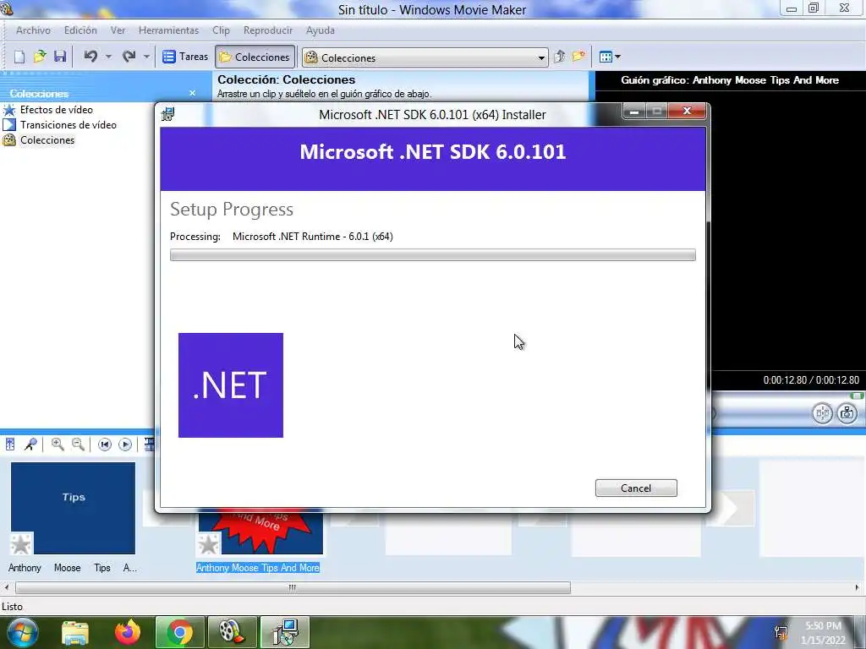Open the Clip menu

[221, 30]
